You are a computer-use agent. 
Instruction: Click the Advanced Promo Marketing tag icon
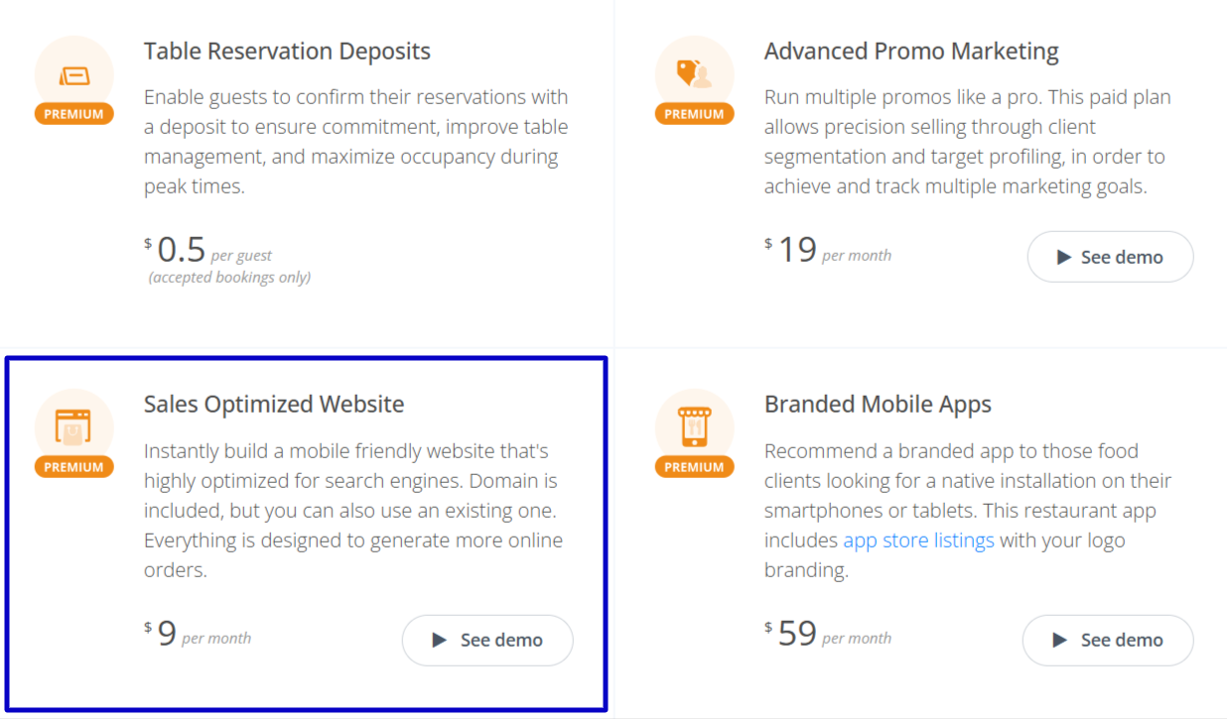pyautogui.click(x=695, y=74)
